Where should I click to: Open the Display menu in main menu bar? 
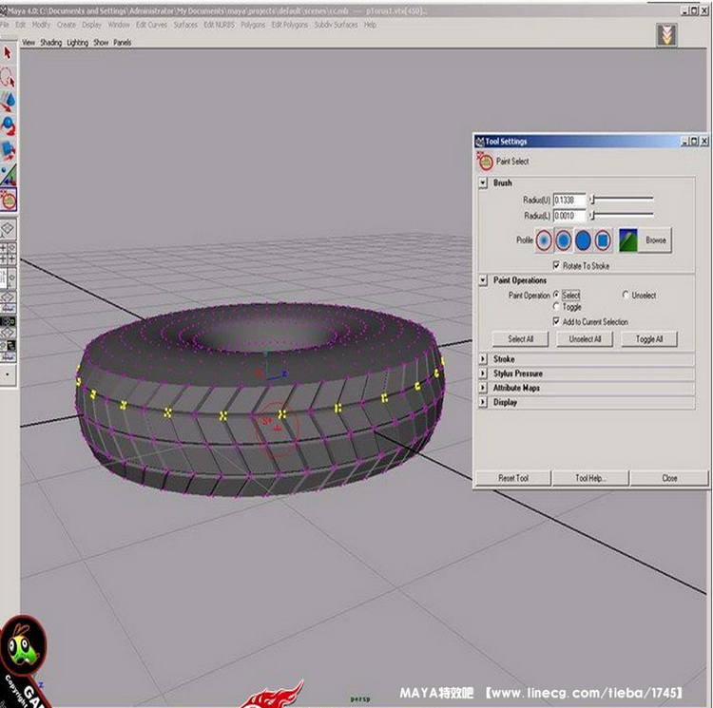click(91, 25)
